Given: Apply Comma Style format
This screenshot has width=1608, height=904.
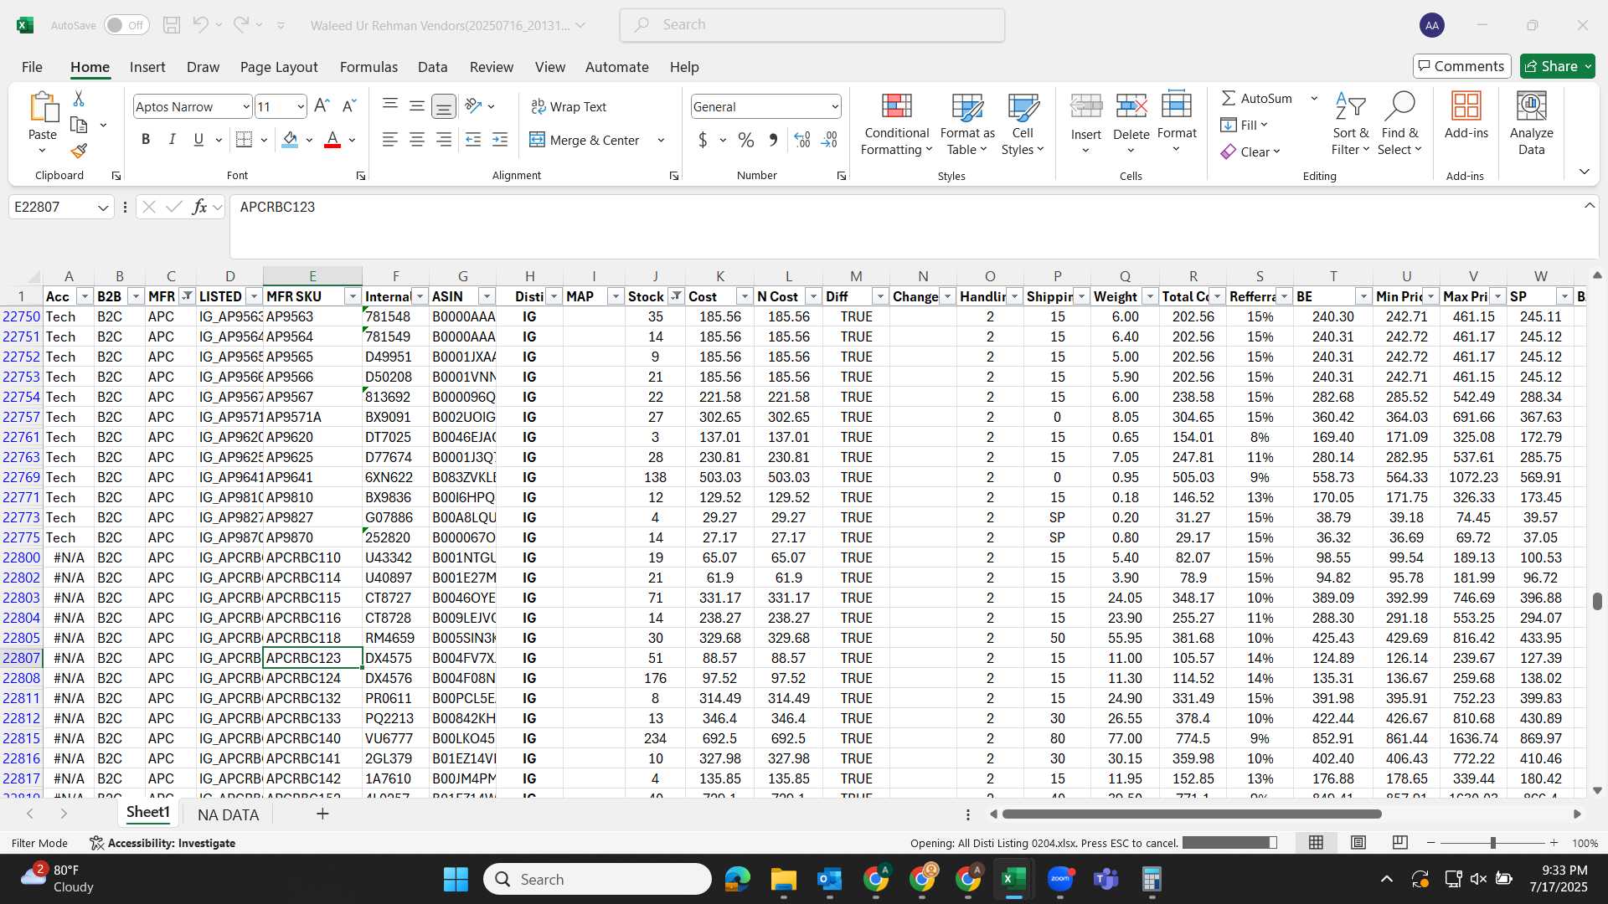Looking at the screenshot, I should point(773,141).
